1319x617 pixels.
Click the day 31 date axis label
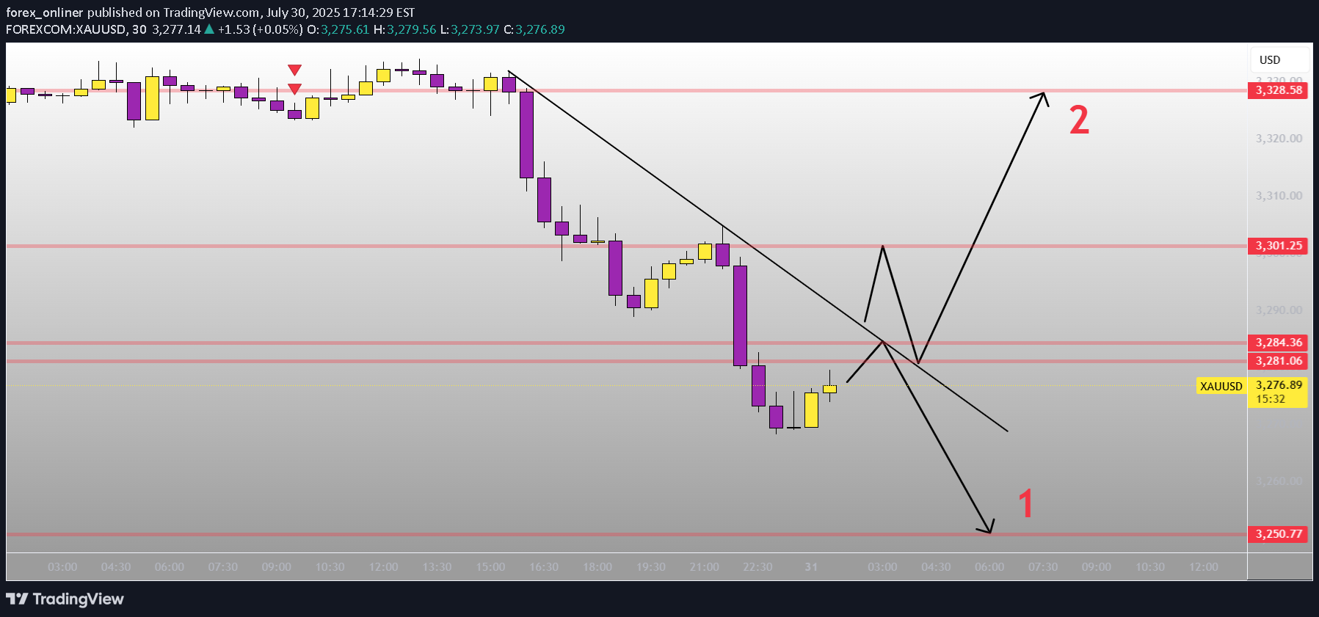pos(811,567)
